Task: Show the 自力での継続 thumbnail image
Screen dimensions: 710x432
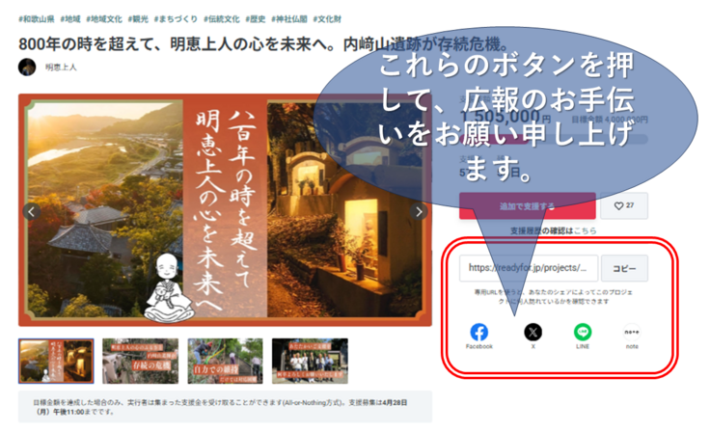Action: coord(225,361)
